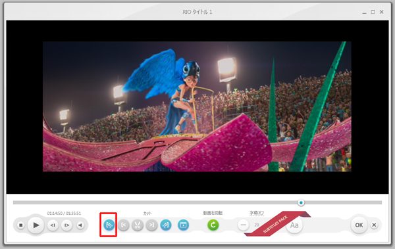This screenshot has width=395, height=249.
Task: Click the SUBTITLES PACK ribbon
Action: tap(277, 223)
